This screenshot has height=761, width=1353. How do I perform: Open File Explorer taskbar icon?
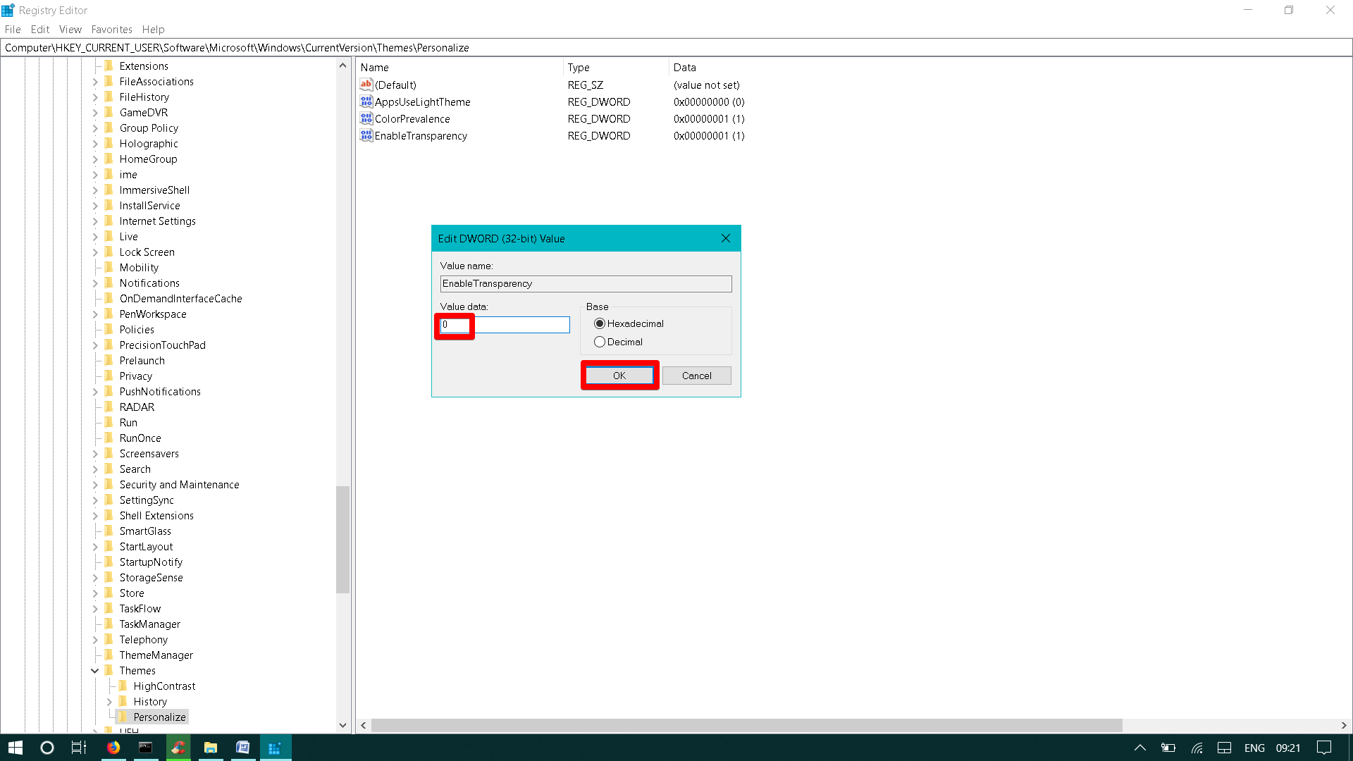(210, 748)
